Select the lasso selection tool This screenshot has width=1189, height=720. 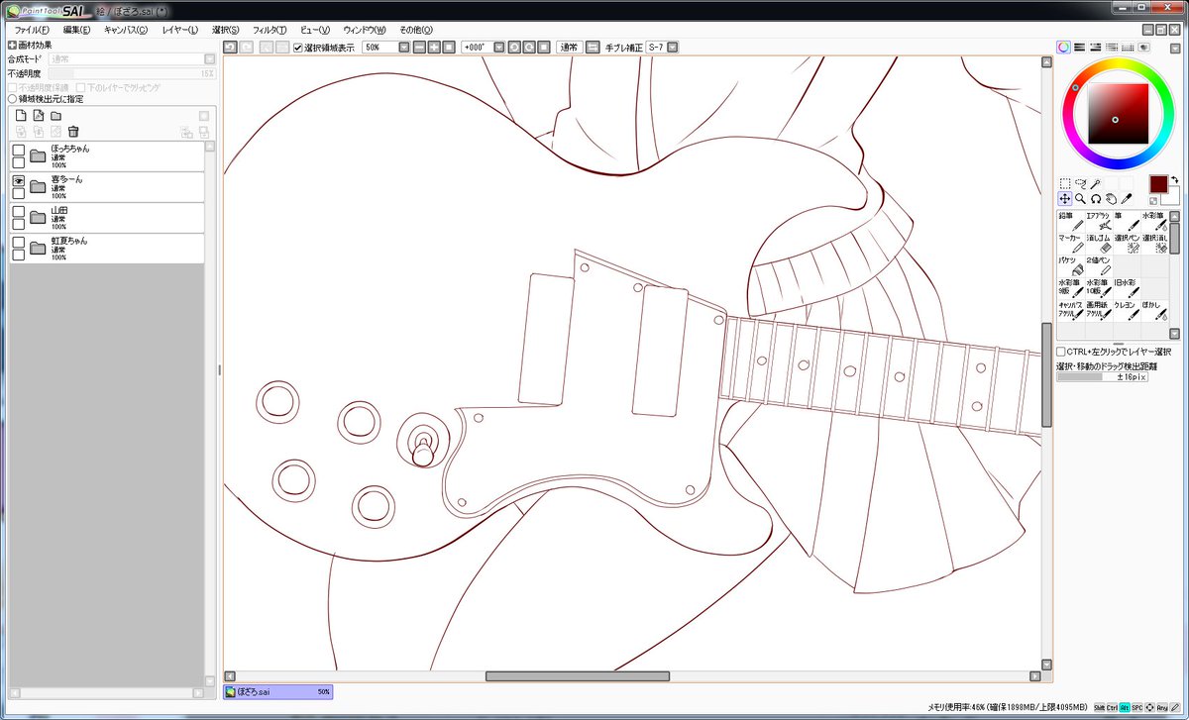[x=1081, y=183]
